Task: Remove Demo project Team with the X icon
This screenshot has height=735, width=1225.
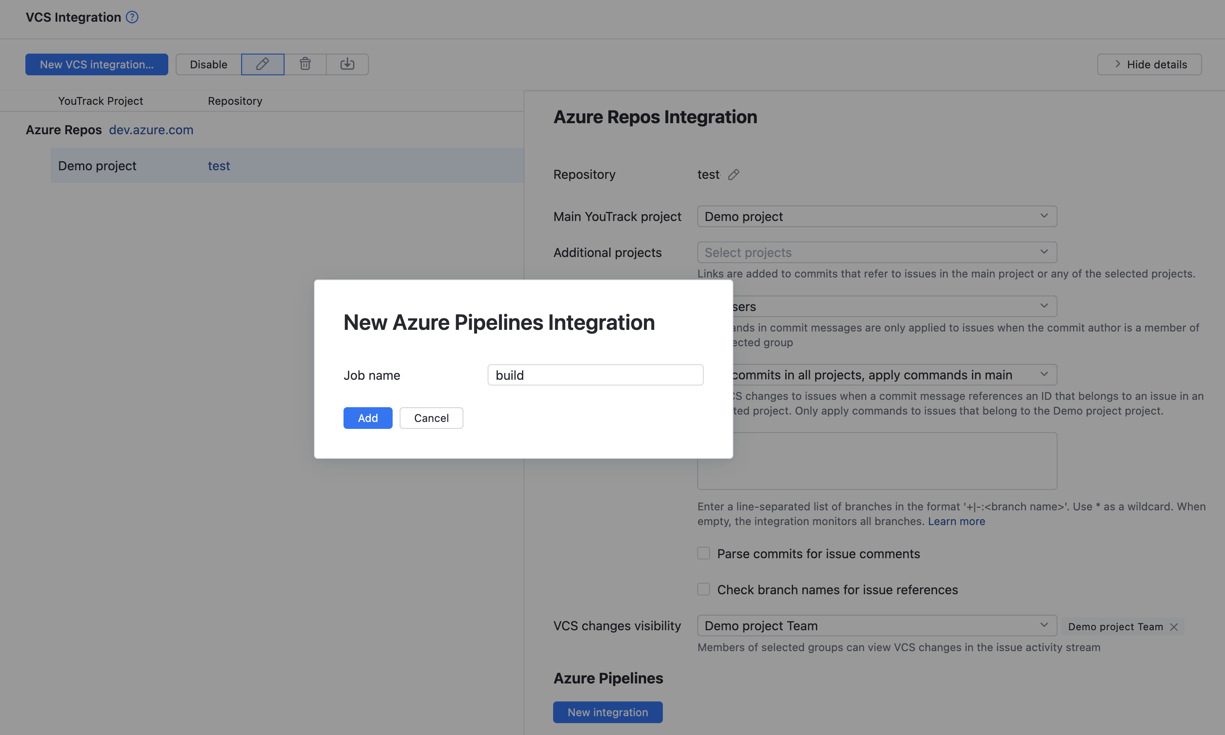Action: point(1174,627)
